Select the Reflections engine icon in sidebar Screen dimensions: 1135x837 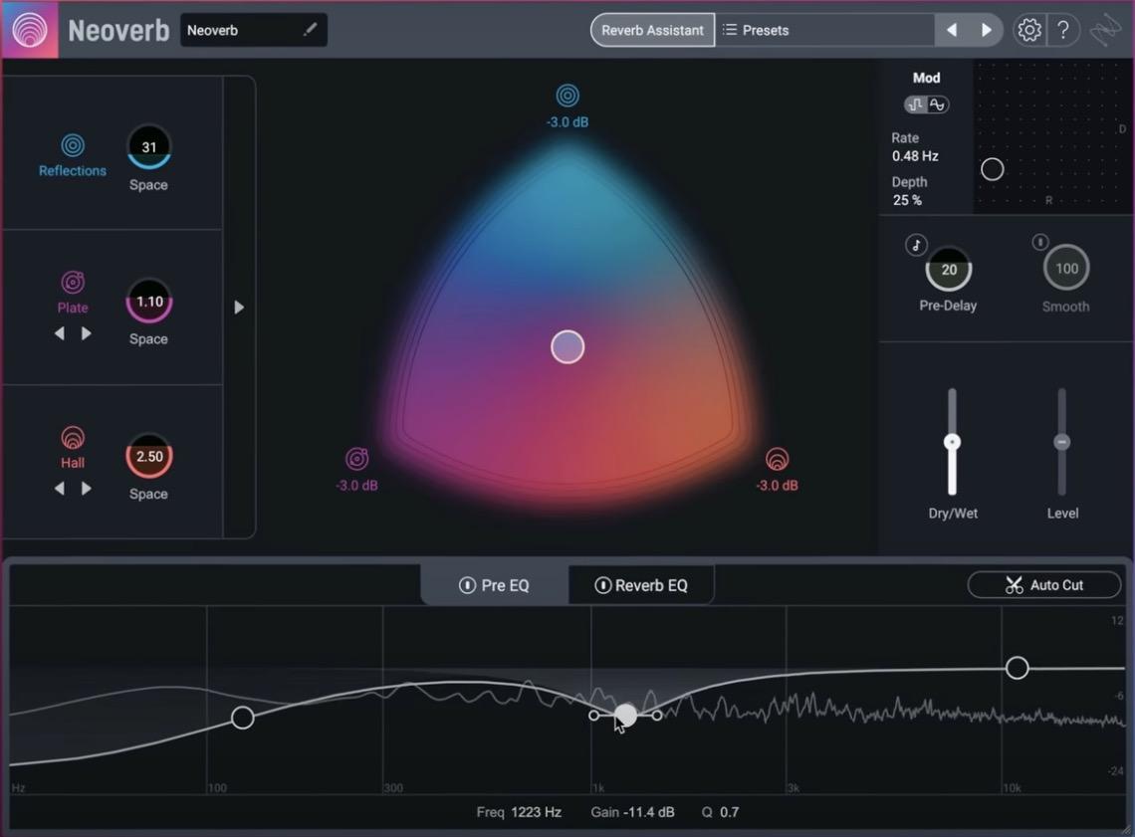pos(73,145)
